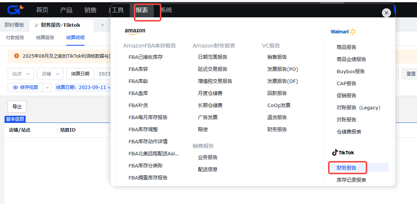Open FBA北美远程配送 report
This screenshot has width=417, height=204.
[x=154, y=154]
